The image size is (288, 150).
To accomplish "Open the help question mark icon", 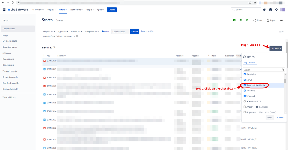I will click(x=270, y=10).
